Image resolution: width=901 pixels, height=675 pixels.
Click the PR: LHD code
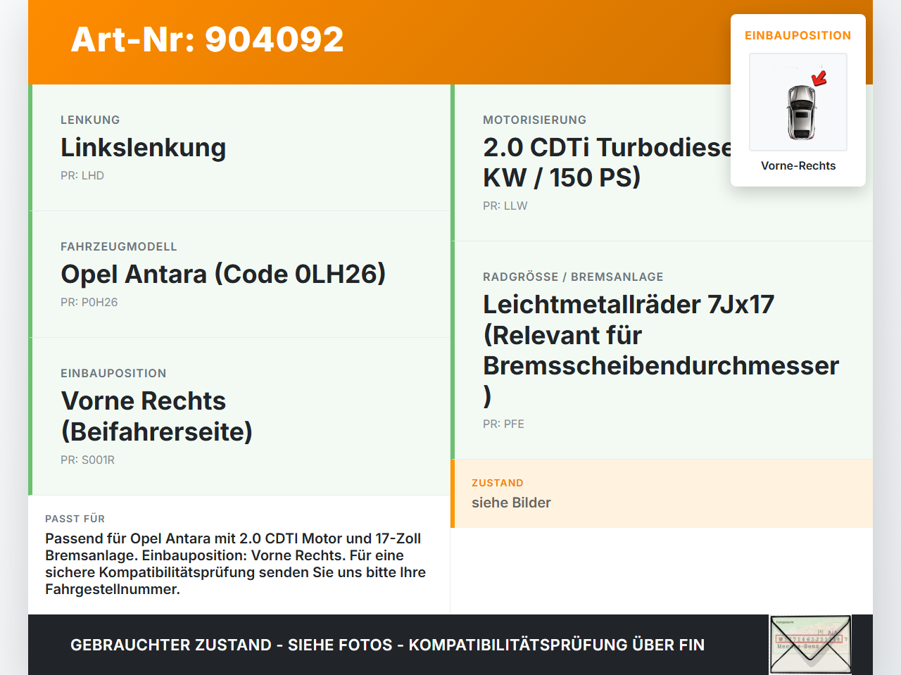[x=82, y=175]
